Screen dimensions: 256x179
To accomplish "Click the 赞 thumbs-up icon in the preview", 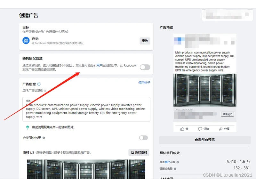I will point(182,129).
